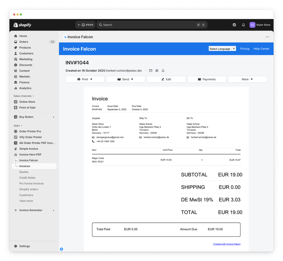Click the Orders badge count 32
The width and height of the screenshot is (283, 261).
[x=52, y=42]
